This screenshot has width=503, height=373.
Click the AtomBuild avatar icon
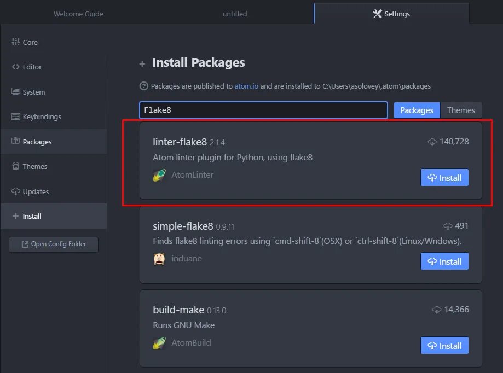159,343
